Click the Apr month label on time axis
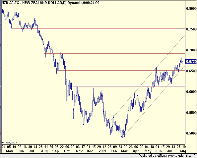 tap(136, 151)
